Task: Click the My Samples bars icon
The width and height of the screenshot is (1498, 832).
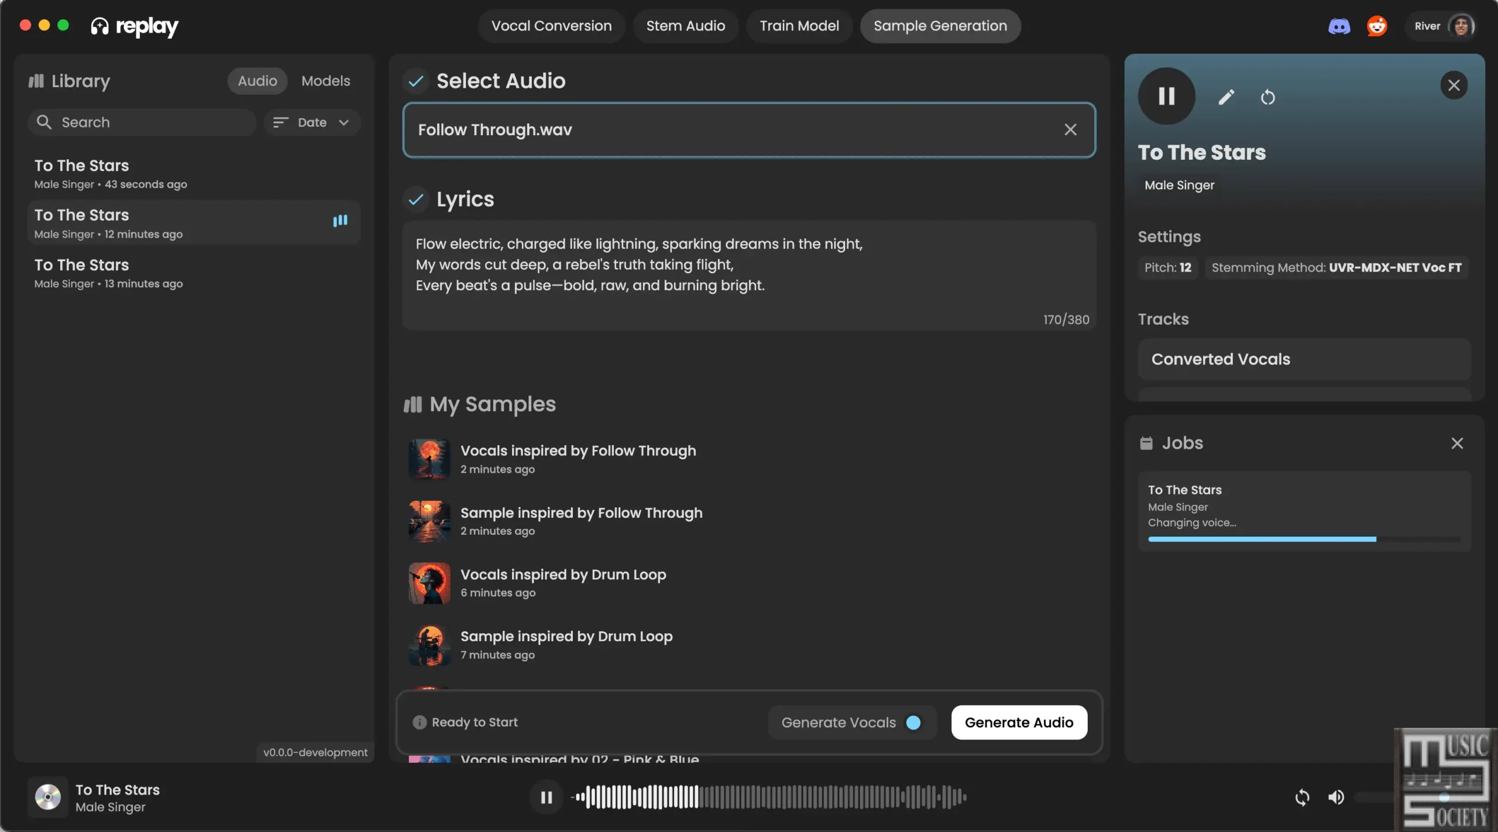Action: click(413, 404)
